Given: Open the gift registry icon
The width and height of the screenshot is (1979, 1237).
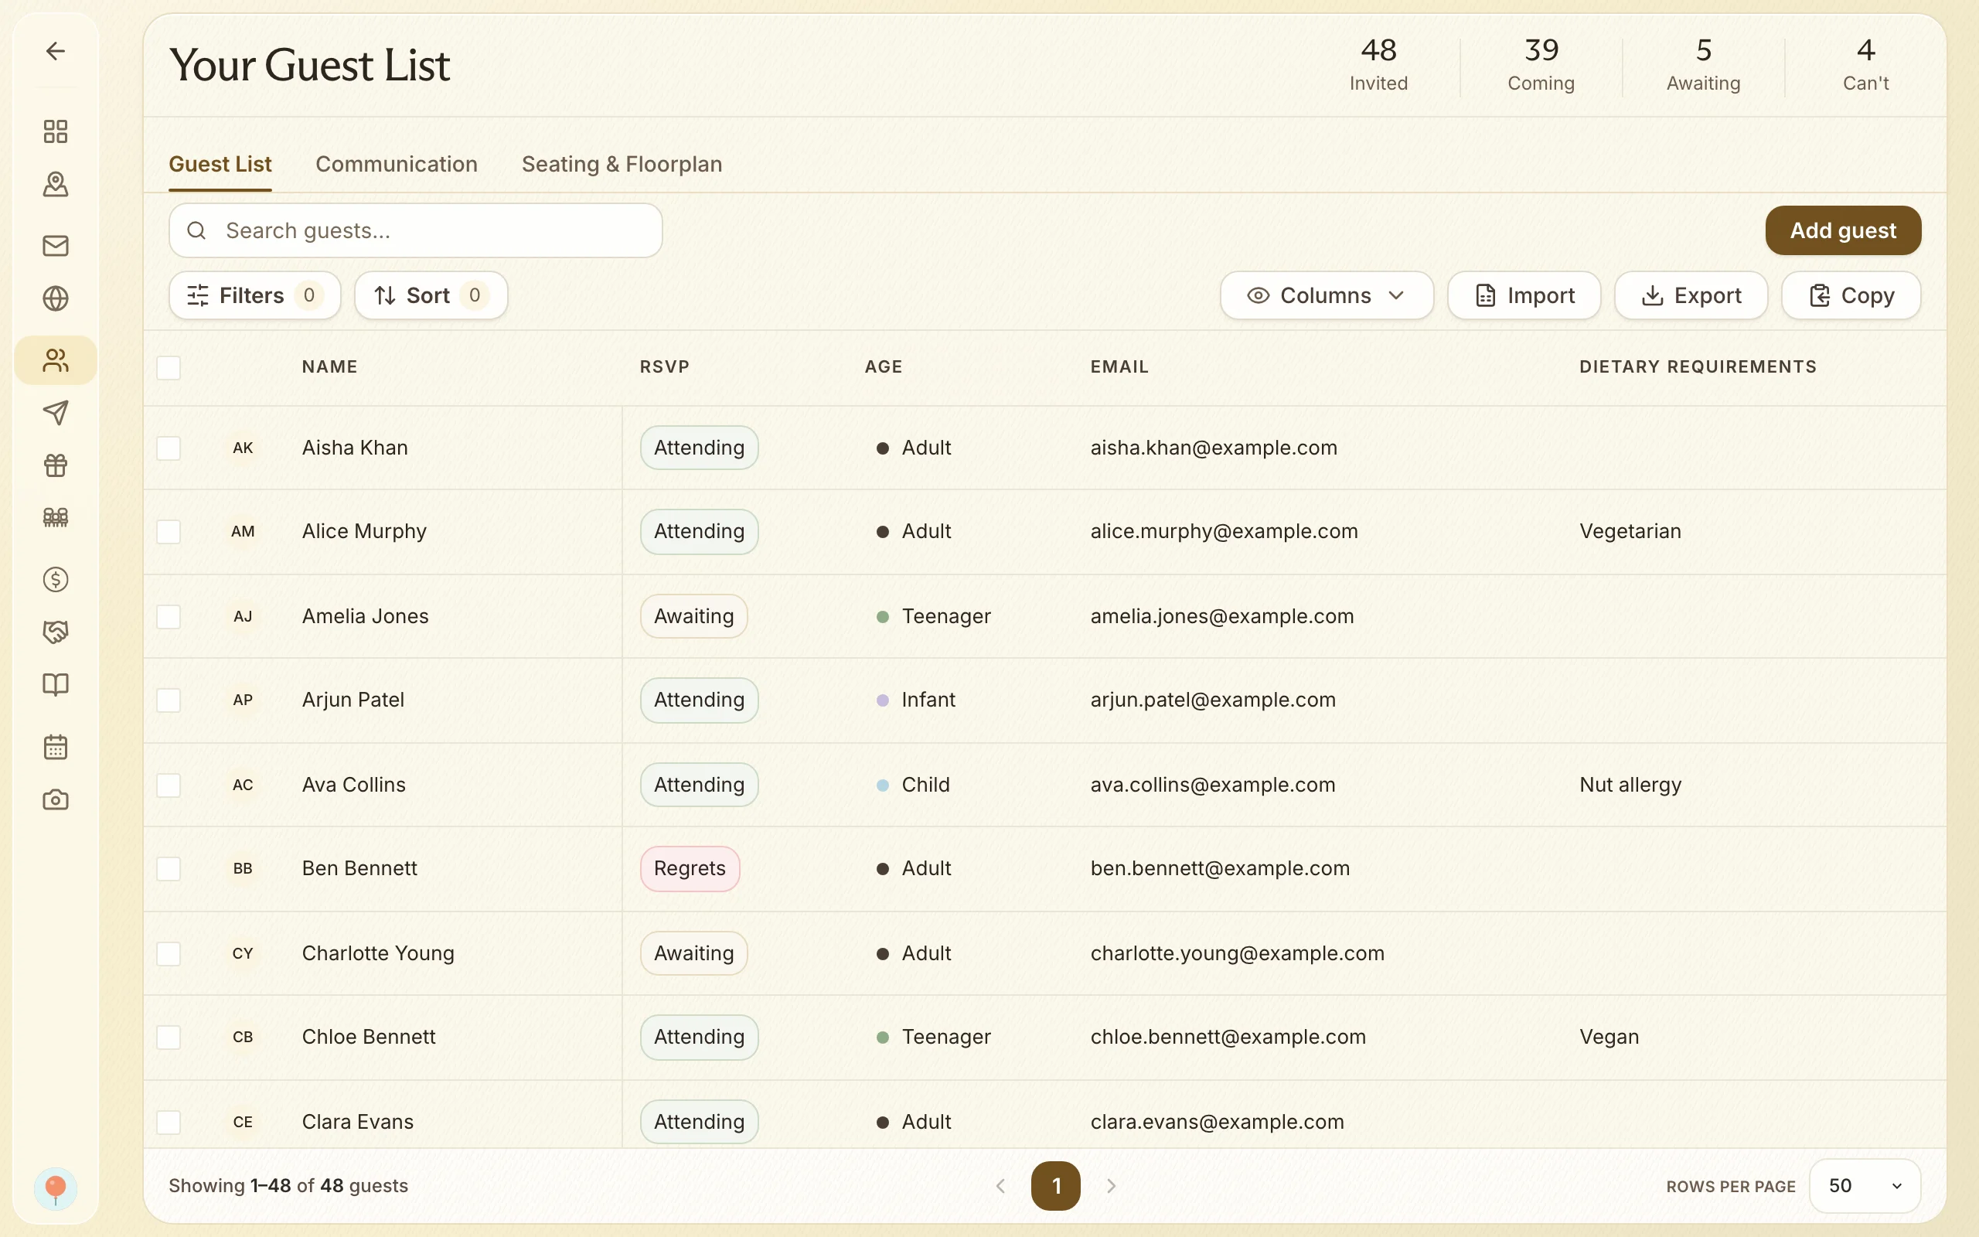Looking at the screenshot, I should click(55, 465).
